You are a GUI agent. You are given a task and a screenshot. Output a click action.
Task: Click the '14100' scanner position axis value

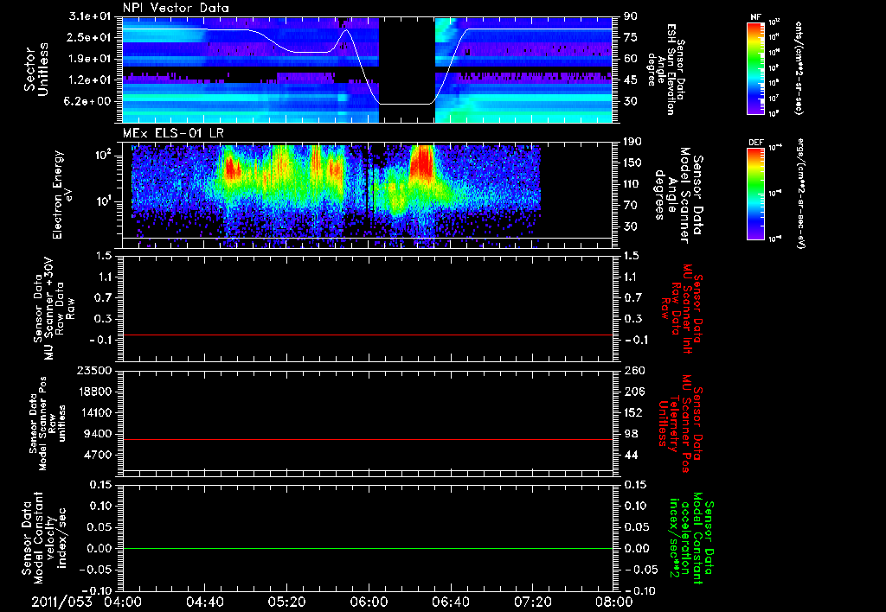[95, 412]
